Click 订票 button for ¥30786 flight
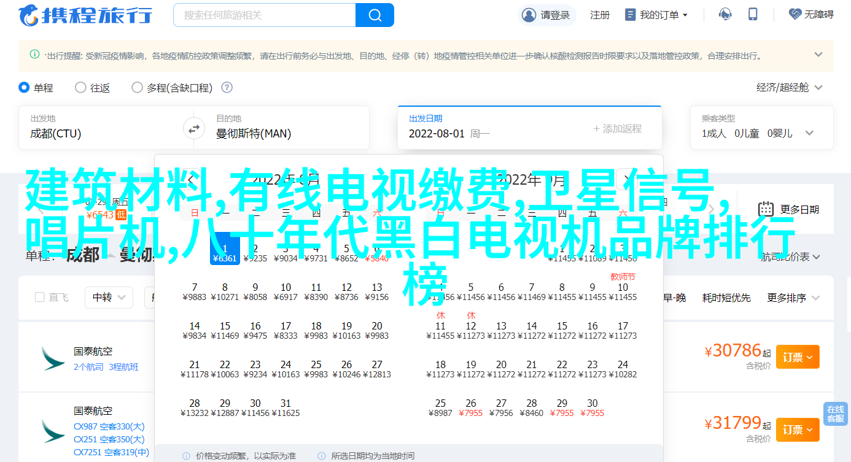The image size is (851, 462). pos(798,357)
